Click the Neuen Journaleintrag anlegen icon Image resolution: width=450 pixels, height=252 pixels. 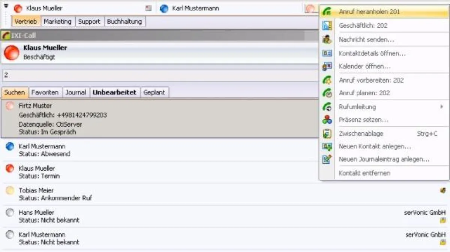[327, 159]
